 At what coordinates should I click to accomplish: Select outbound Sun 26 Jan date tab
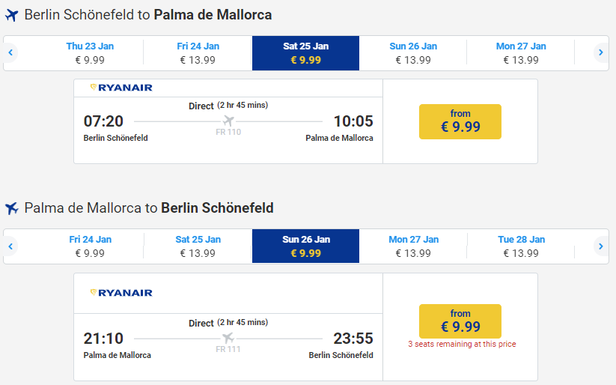coord(413,53)
